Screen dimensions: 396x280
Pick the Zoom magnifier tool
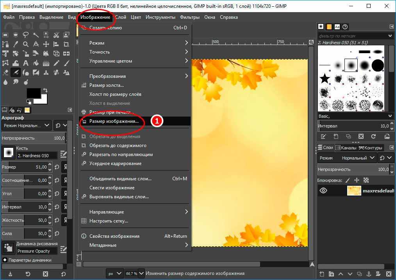26,44
